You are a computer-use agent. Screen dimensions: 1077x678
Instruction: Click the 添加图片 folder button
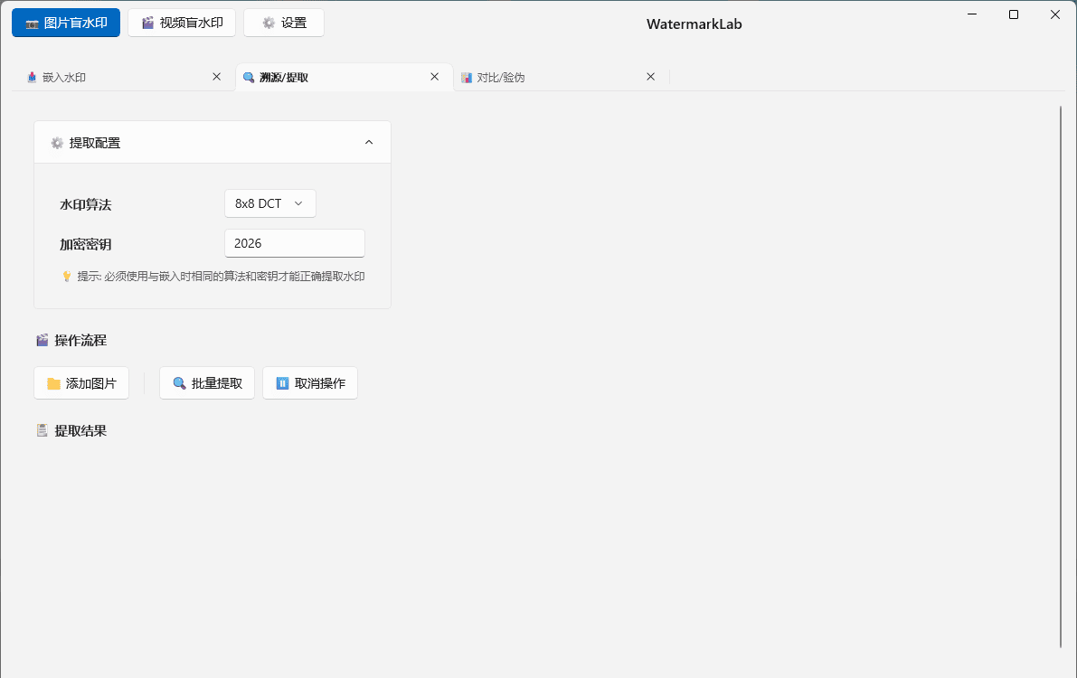coord(81,383)
